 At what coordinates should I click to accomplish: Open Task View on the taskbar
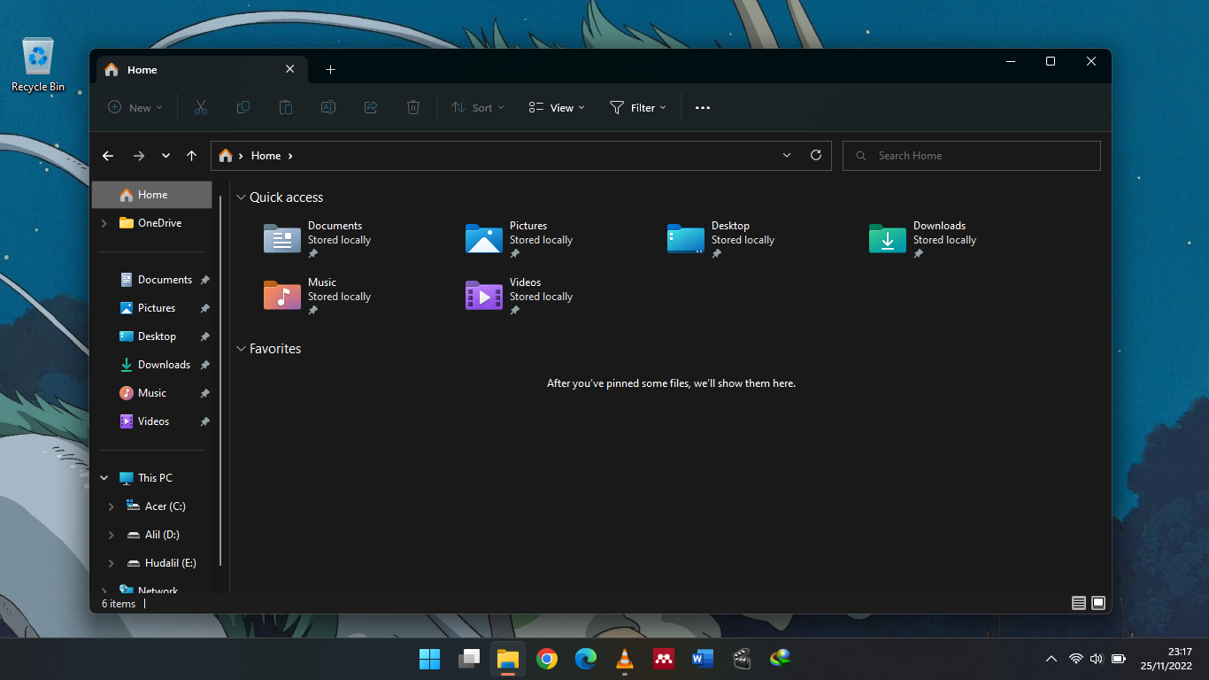click(469, 659)
